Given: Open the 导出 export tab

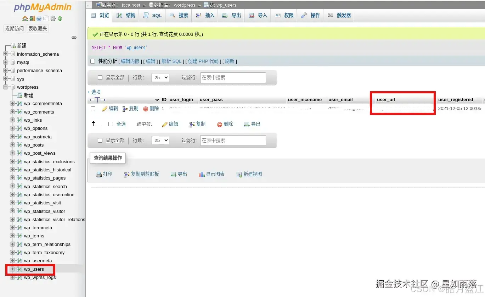Looking at the screenshot, I should click(232, 15).
